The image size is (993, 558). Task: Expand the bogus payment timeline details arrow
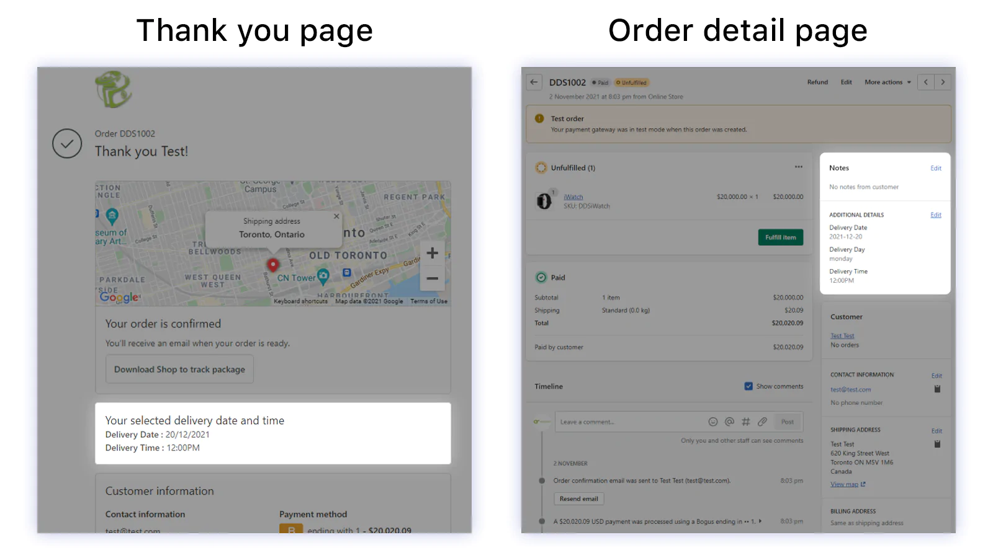coord(760,521)
